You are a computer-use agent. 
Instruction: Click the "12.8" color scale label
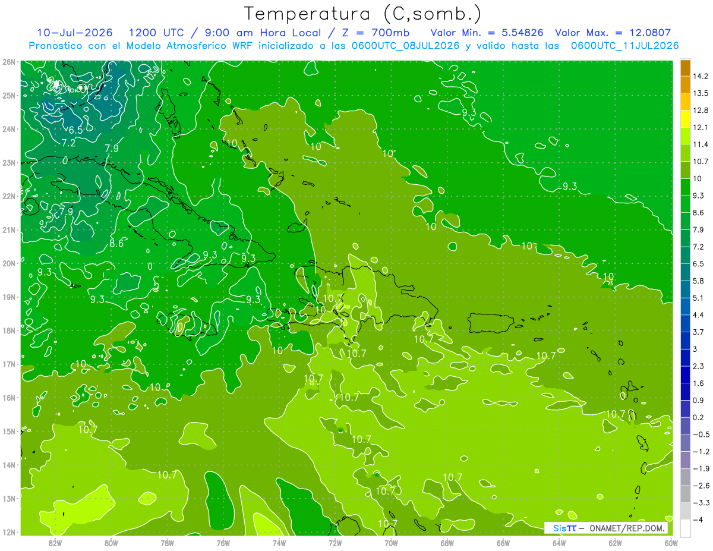point(700,111)
